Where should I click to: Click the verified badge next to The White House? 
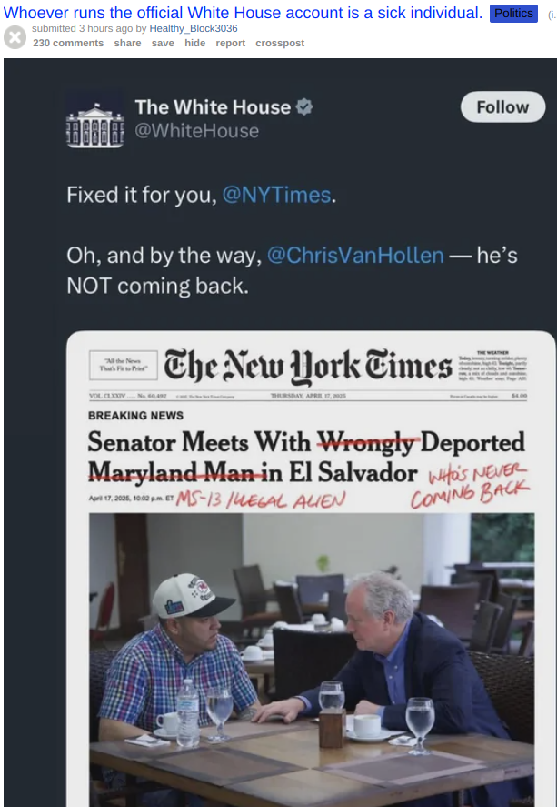pos(304,106)
